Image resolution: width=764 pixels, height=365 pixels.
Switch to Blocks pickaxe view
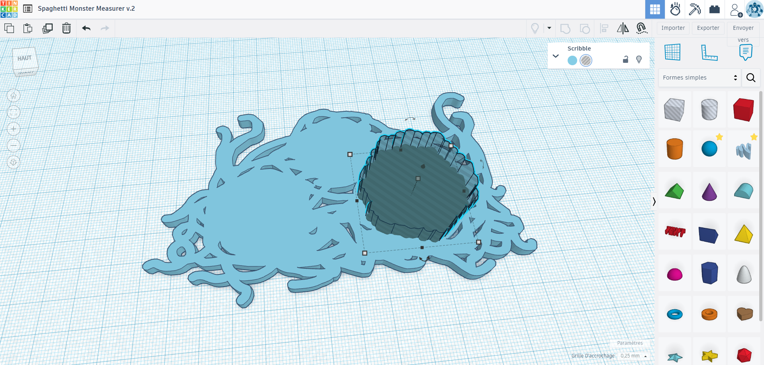click(x=695, y=9)
